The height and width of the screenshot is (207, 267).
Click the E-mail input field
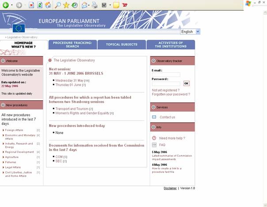[166, 75]
